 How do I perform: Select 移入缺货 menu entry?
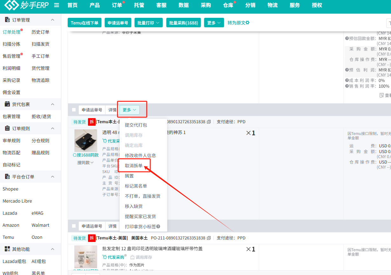[x=134, y=206]
